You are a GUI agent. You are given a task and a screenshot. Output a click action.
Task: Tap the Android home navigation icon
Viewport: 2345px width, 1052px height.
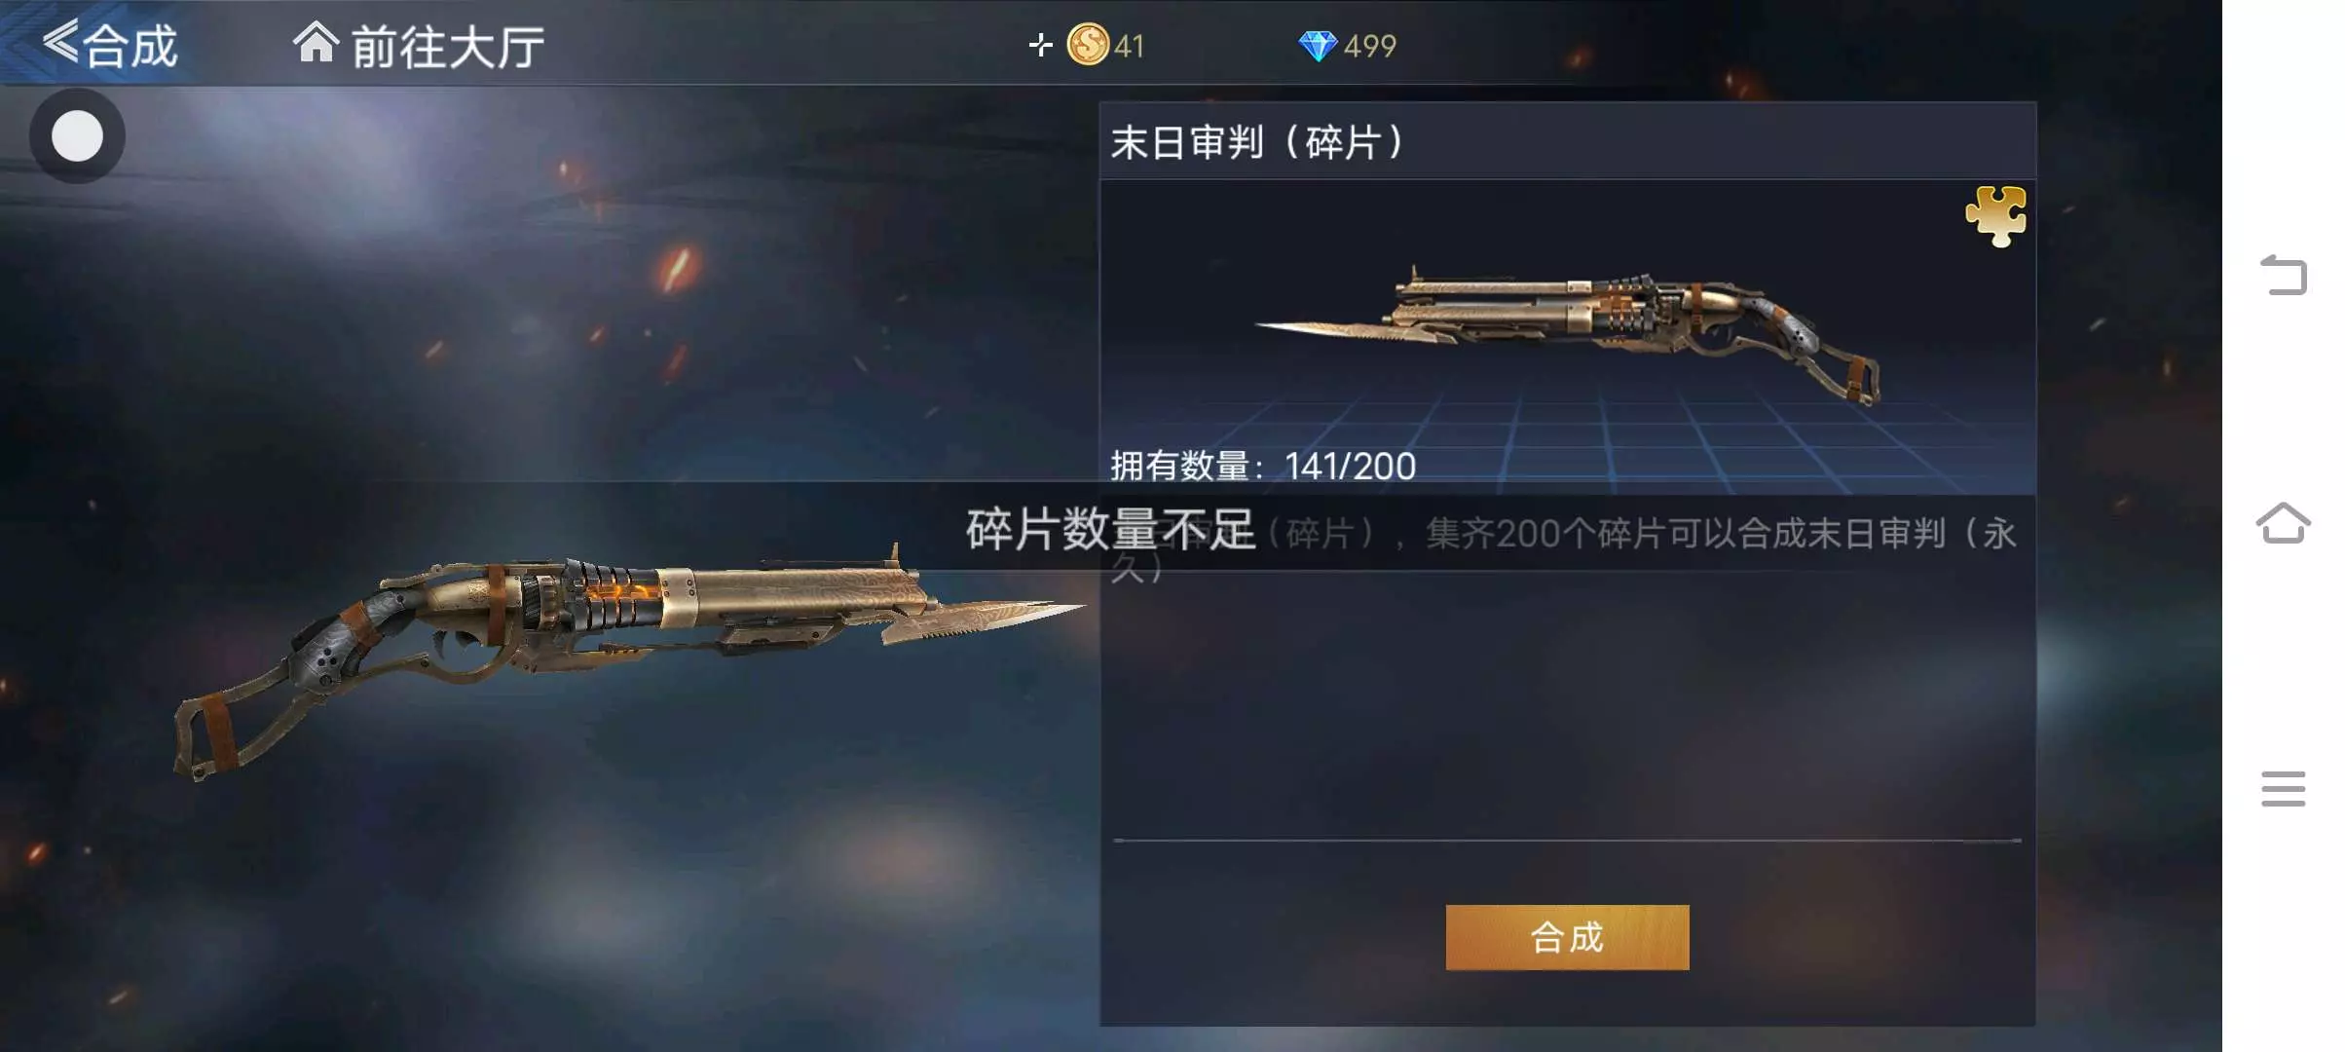pyautogui.click(x=2283, y=523)
